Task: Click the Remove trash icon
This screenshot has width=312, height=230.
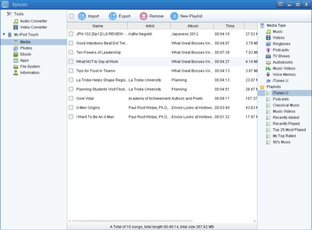Action: coord(143,16)
